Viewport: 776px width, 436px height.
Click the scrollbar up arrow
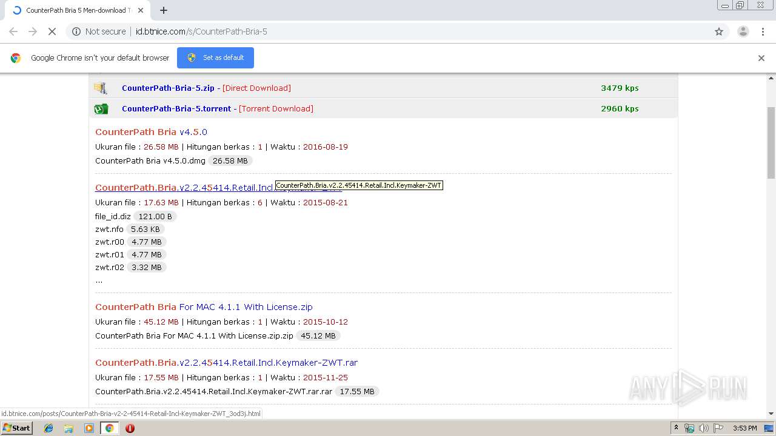point(771,78)
